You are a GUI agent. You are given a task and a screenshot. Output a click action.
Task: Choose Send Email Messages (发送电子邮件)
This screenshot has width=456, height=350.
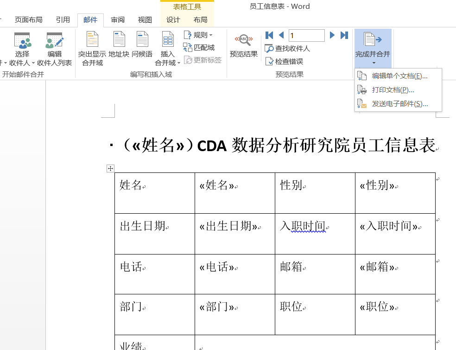pos(398,104)
